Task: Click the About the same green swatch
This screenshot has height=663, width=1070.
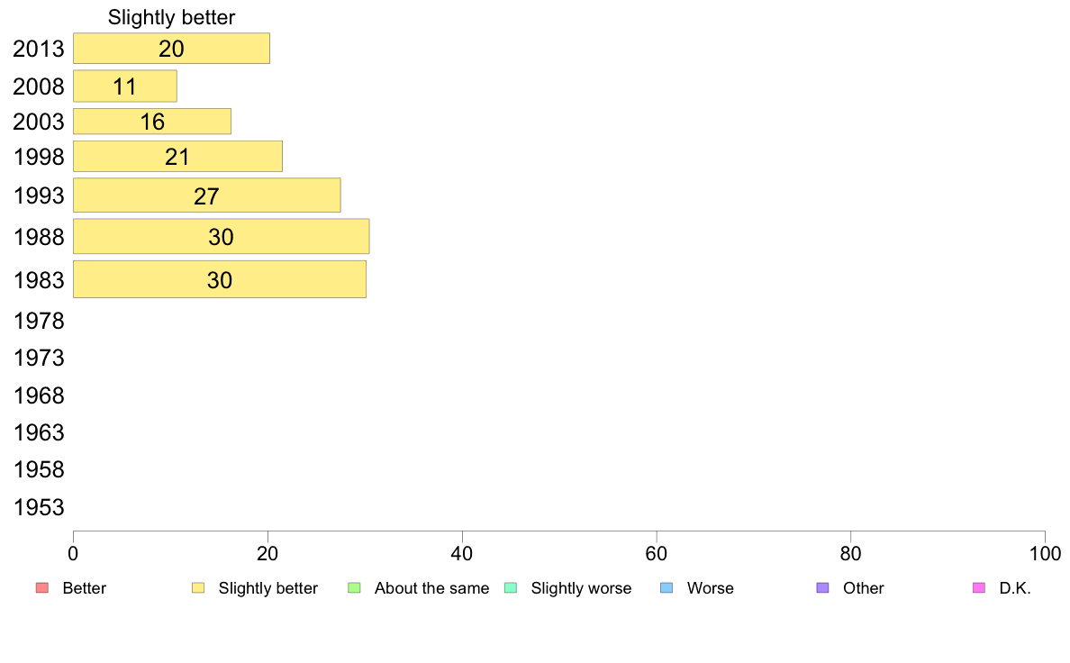Action: 354,588
